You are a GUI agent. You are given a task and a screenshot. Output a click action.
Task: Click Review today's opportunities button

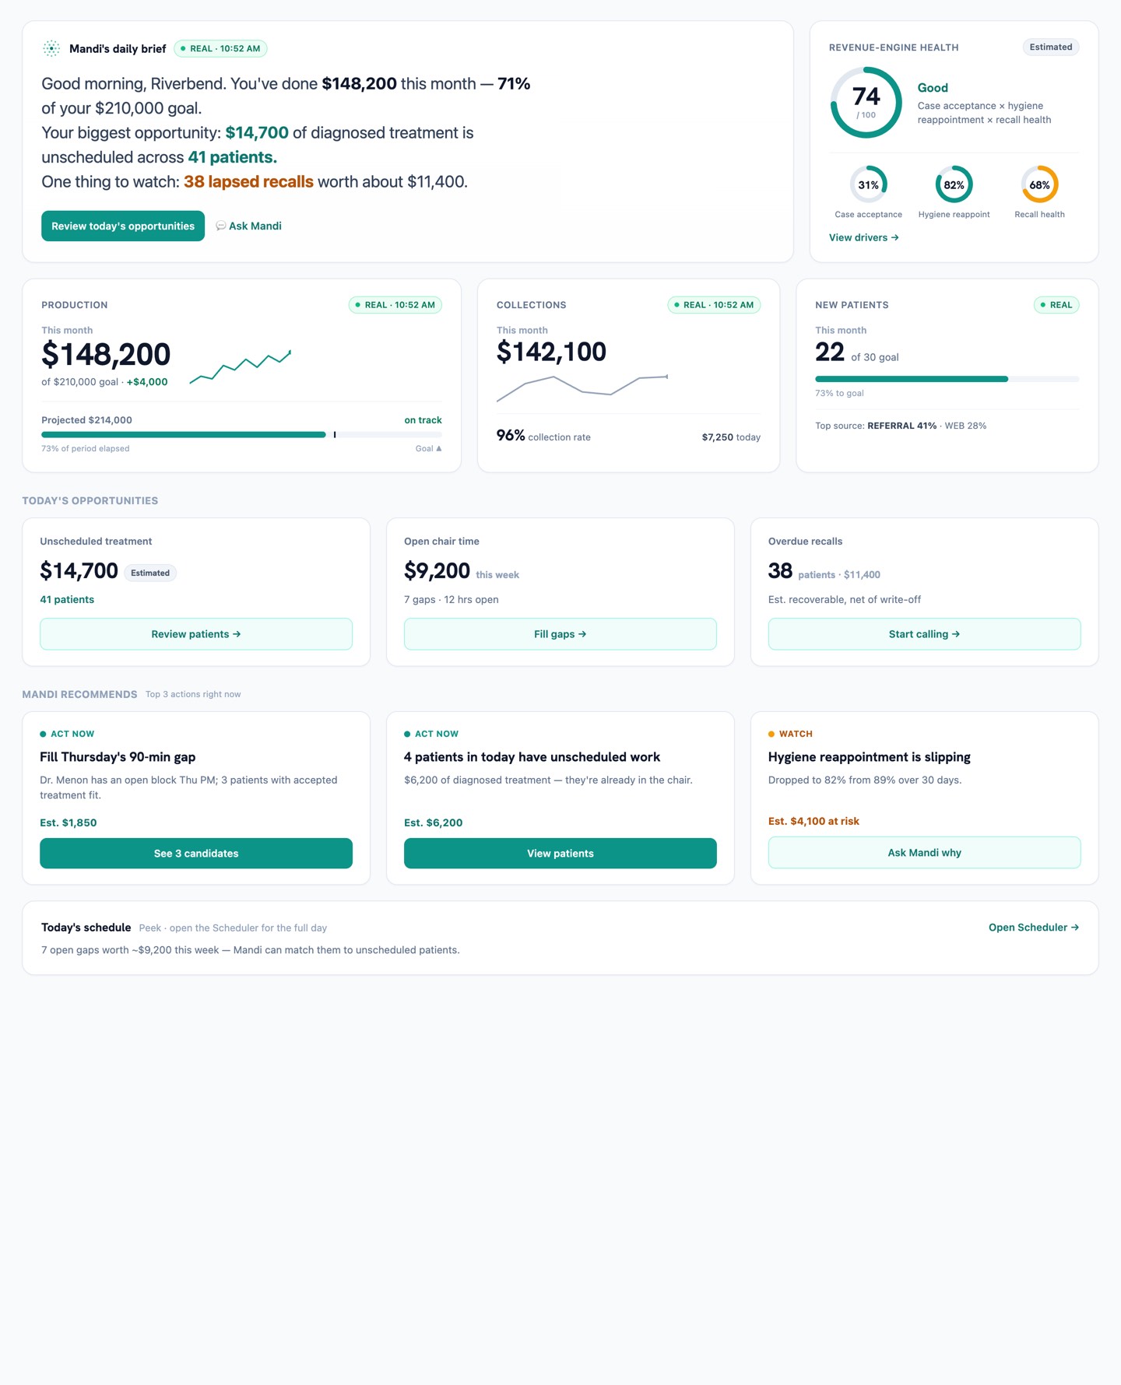(x=123, y=226)
